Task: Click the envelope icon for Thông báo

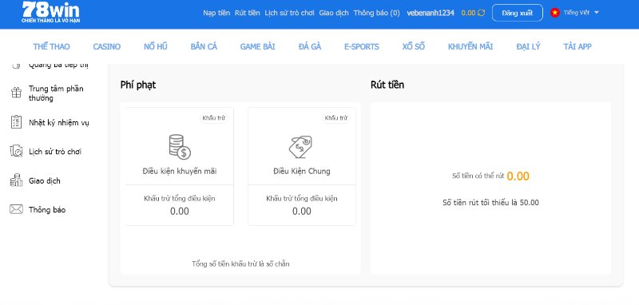Action: click(16, 210)
